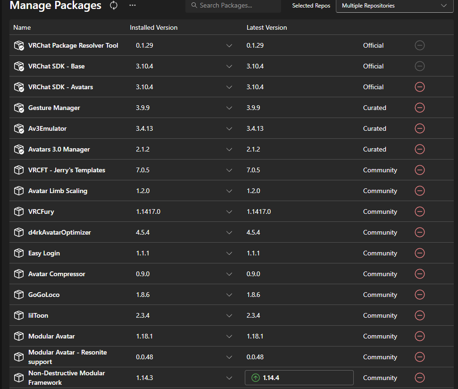458x389 pixels.
Task: Remove GoGoLoco package
Action: 420,294
